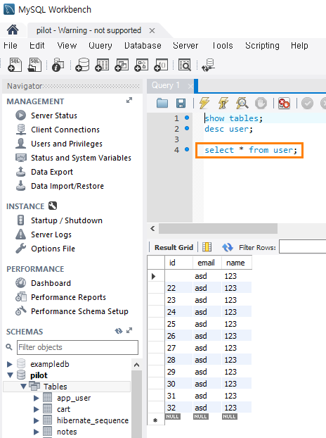Create a new stored procedure icon

click(141, 65)
